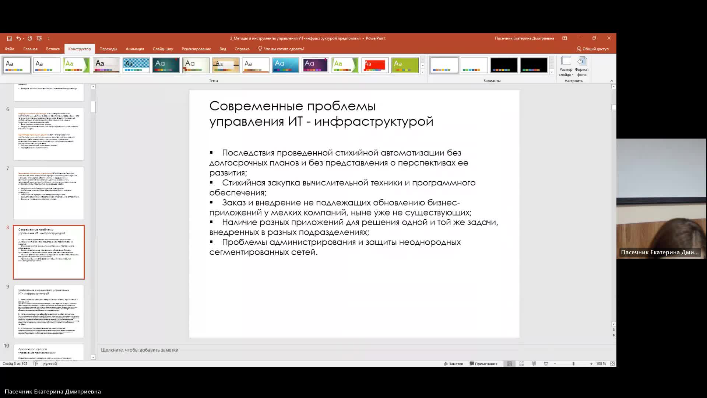Apply the dark teal theme
Screen dimensions: 707x398
point(166,65)
